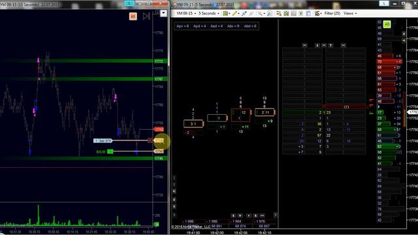Screen dimensions: 418x235
Task: Click the Apv = 8 statistic label
Action: tap(183, 26)
